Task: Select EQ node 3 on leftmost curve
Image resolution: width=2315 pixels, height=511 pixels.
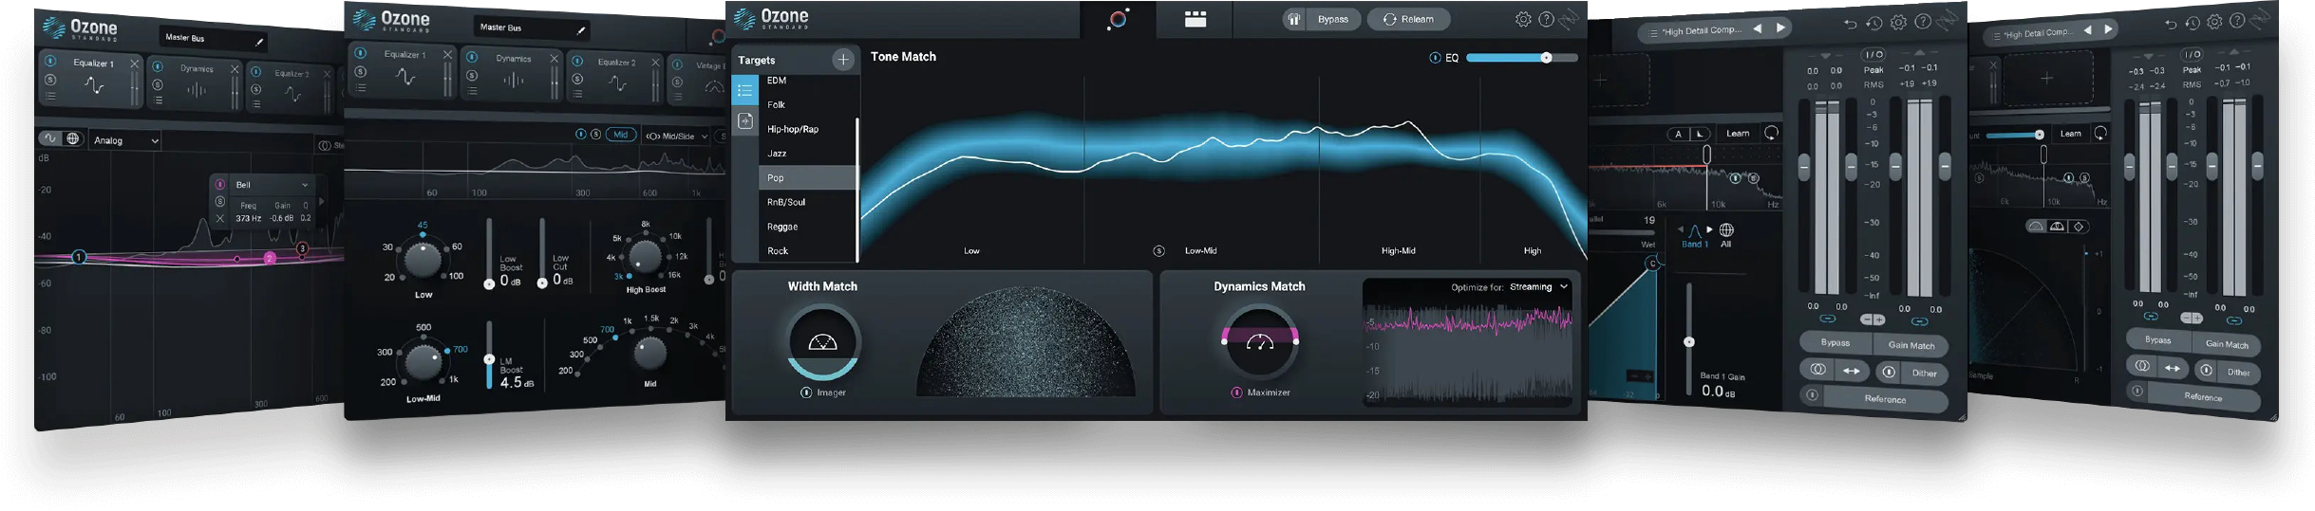Action: (x=302, y=248)
